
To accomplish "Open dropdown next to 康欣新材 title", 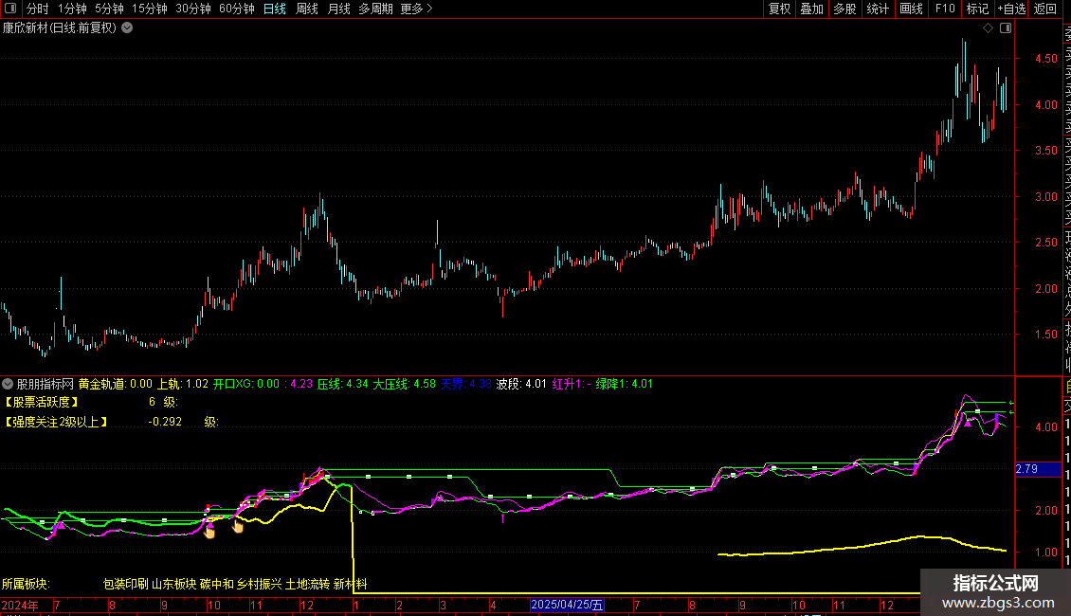I will [127, 28].
